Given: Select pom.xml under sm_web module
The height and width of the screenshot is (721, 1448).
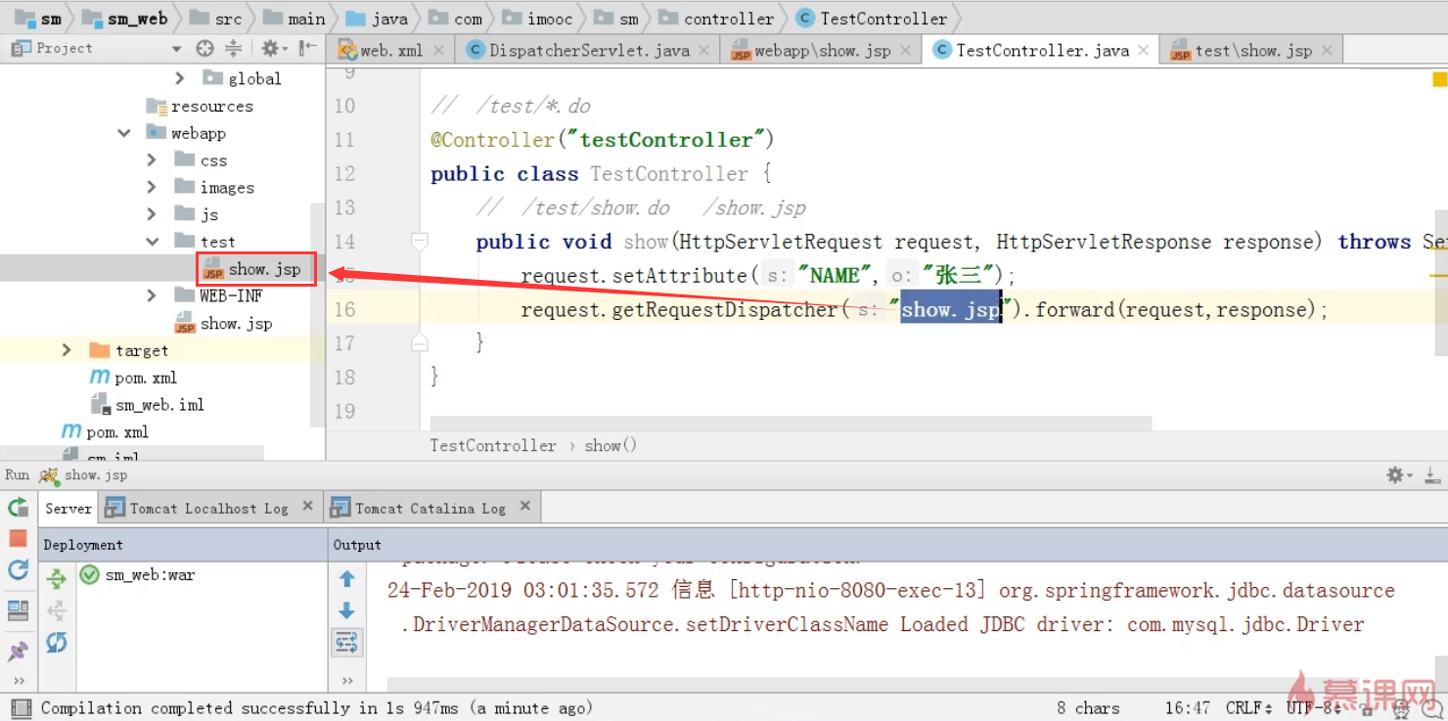Looking at the screenshot, I should [x=134, y=378].
